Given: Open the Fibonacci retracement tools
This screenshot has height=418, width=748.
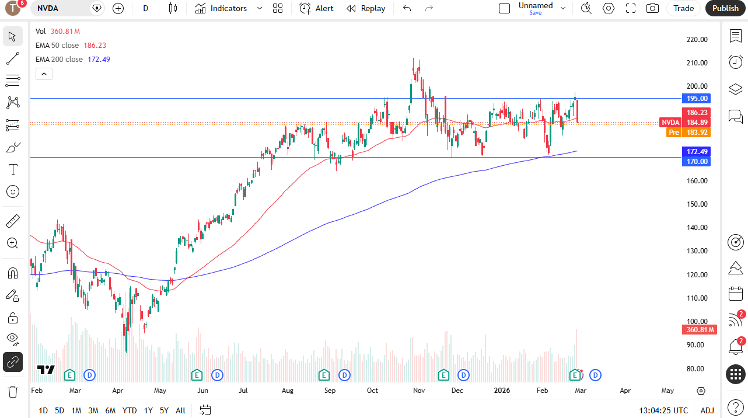Looking at the screenshot, I should tap(12, 81).
